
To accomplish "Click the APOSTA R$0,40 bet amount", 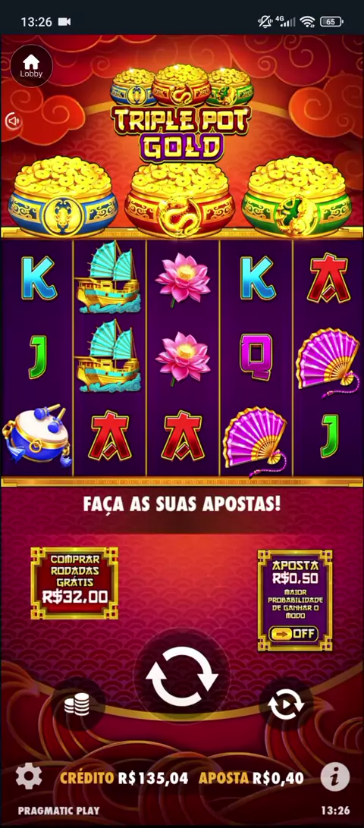I will 251,778.
